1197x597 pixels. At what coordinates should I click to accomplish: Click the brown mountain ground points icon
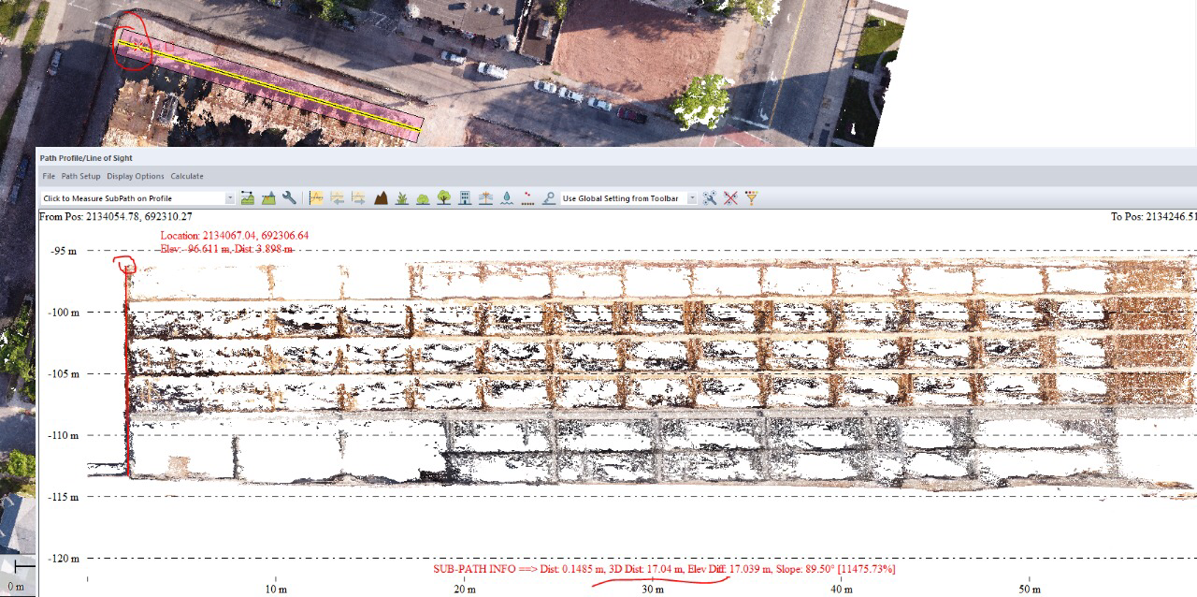click(381, 198)
